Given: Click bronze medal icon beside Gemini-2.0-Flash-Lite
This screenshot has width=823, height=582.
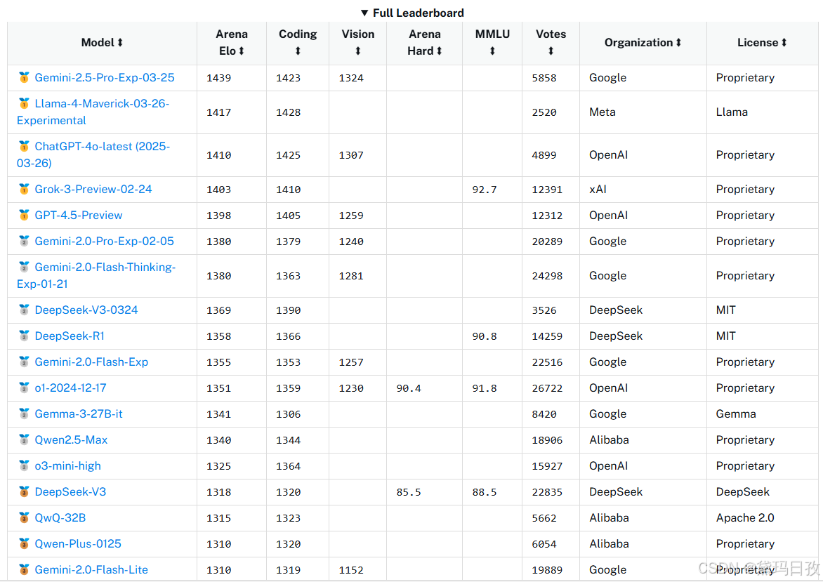Looking at the screenshot, I should tap(24, 569).
